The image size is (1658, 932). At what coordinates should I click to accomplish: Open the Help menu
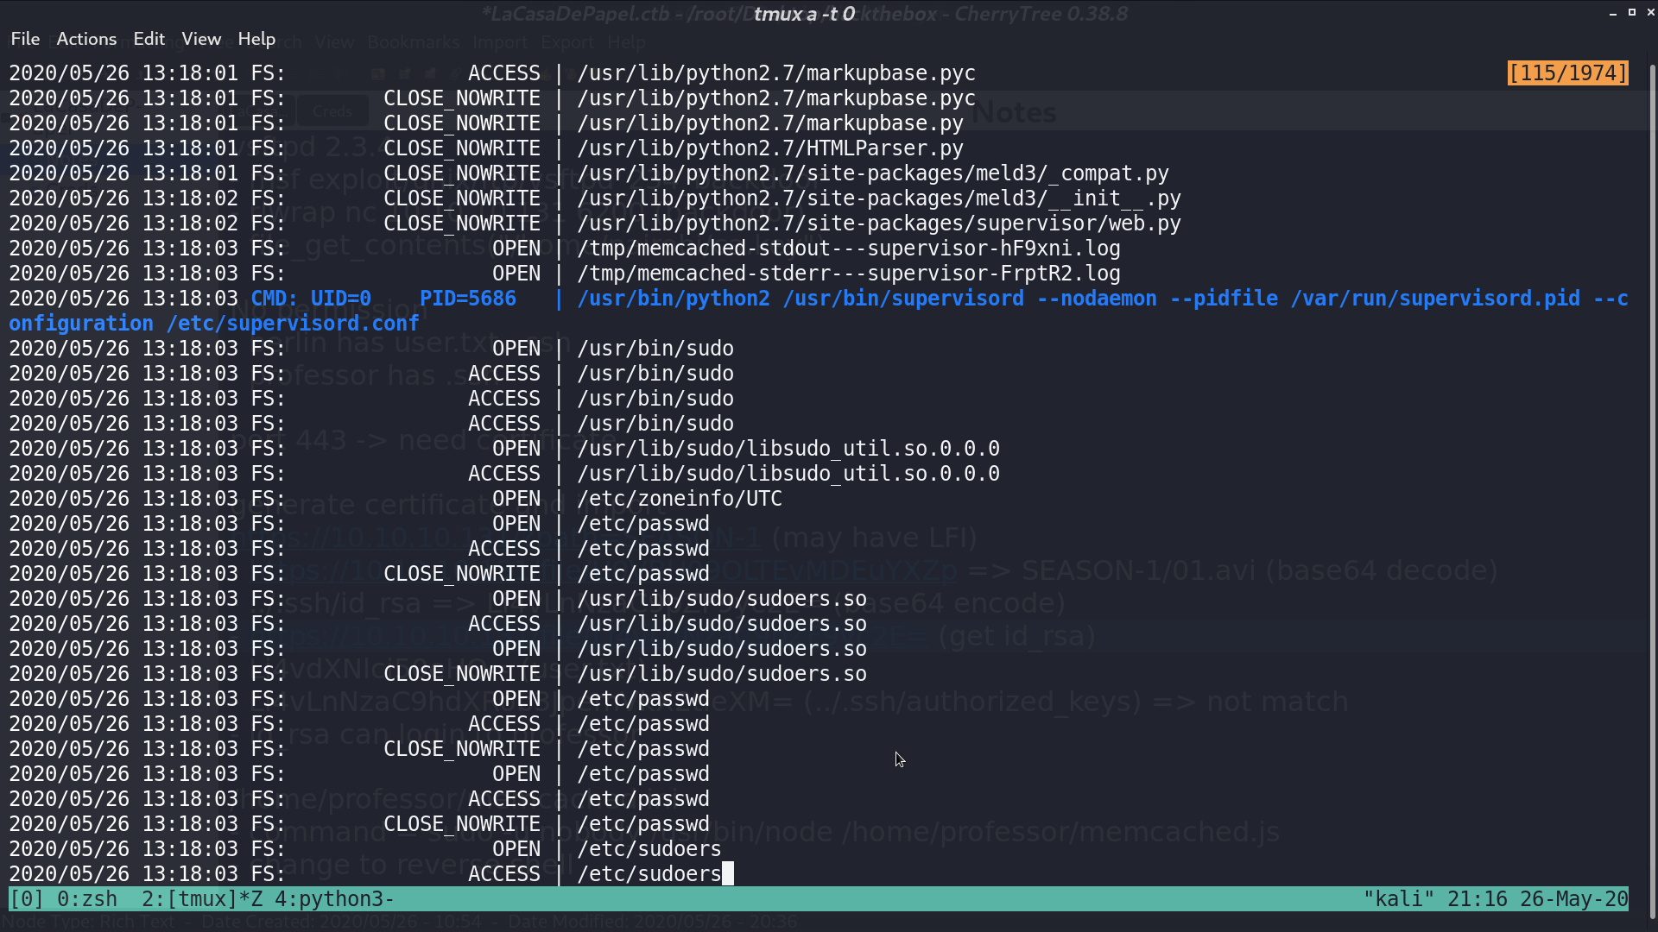256,39
